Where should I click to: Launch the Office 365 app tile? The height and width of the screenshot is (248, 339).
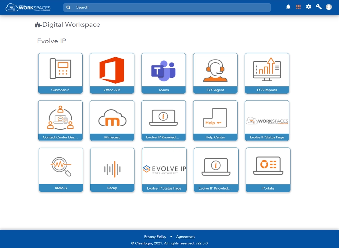coord(112,73)
